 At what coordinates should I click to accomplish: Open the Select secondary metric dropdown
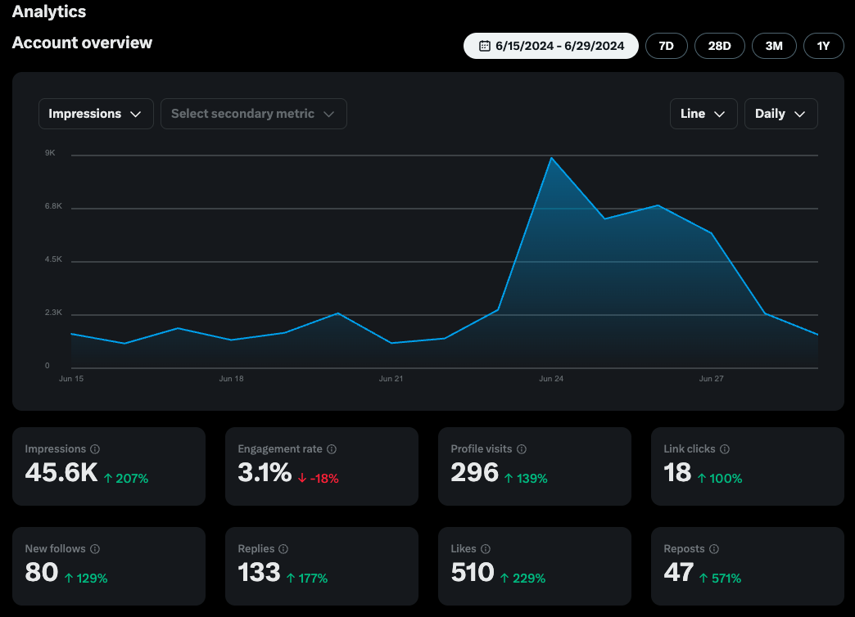pos(254,114)
